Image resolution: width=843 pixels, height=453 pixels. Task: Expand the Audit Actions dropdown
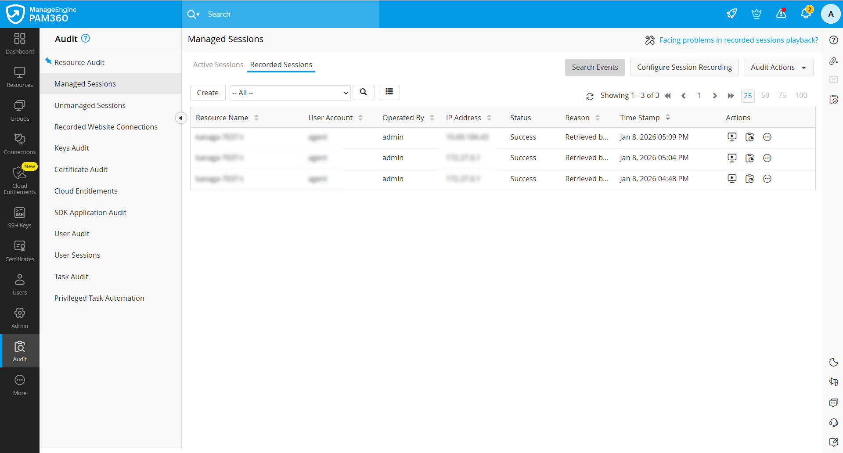[778, 68]
